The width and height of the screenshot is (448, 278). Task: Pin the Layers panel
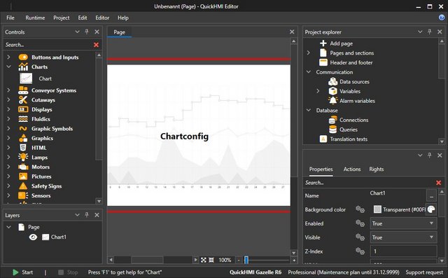click(x=87, y=215)
